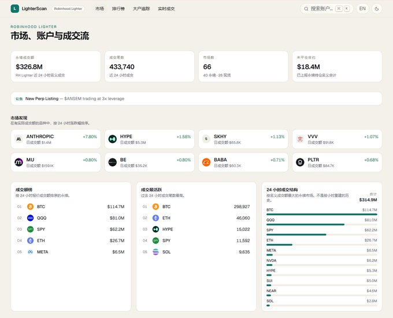The height and width of the screenshot is (318, 393).
Task: Click the BE market icon
Action: coord(113,162)
